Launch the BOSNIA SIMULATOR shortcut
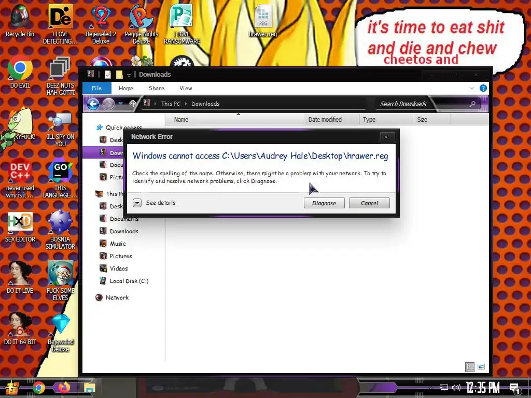531x398 pixels. coord(60,230)
